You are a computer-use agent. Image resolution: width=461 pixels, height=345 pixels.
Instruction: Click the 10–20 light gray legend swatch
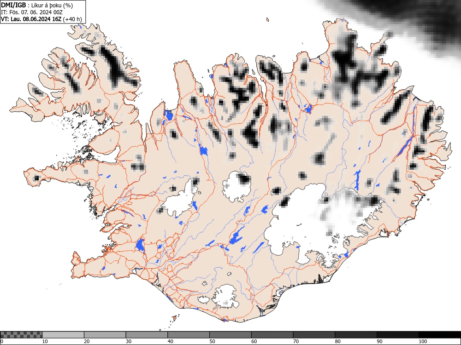tap(63, 335)
